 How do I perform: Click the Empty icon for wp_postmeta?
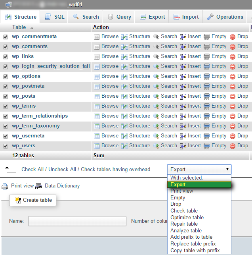click(207, 86)
